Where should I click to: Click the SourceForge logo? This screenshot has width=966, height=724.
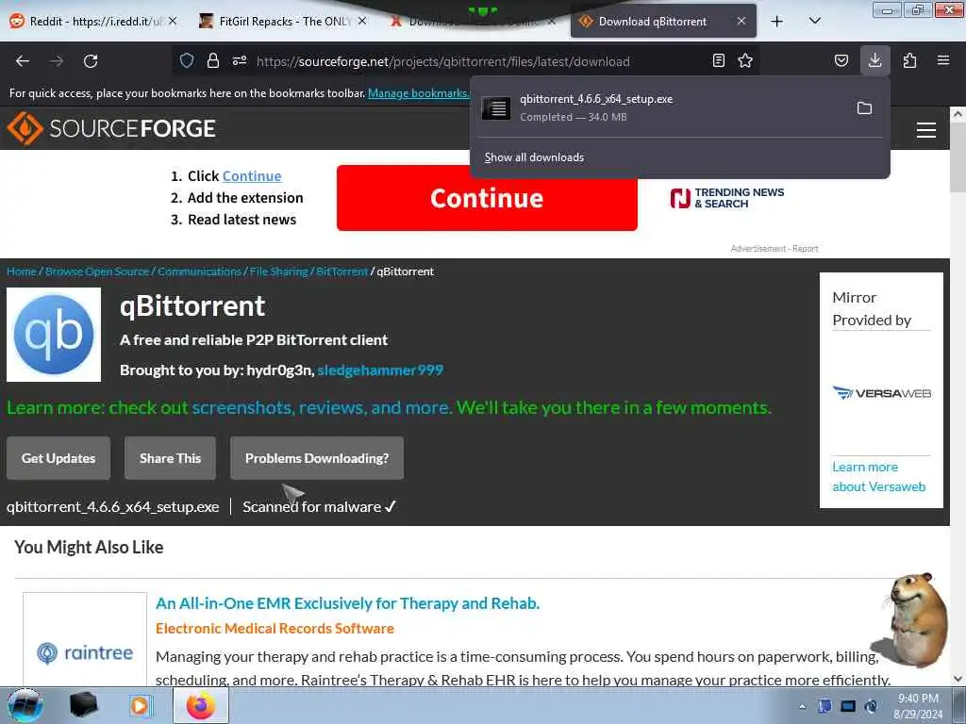point(111,128)
